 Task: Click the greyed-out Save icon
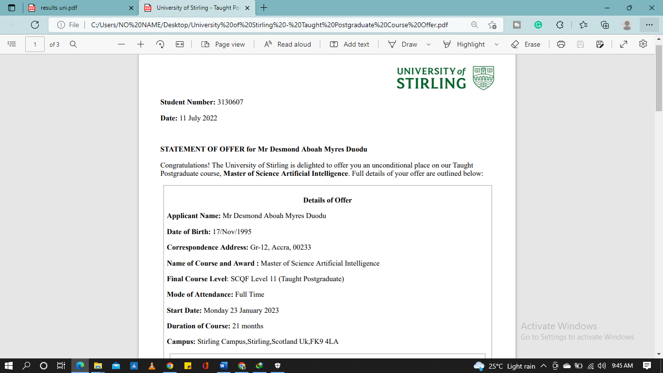580,44
